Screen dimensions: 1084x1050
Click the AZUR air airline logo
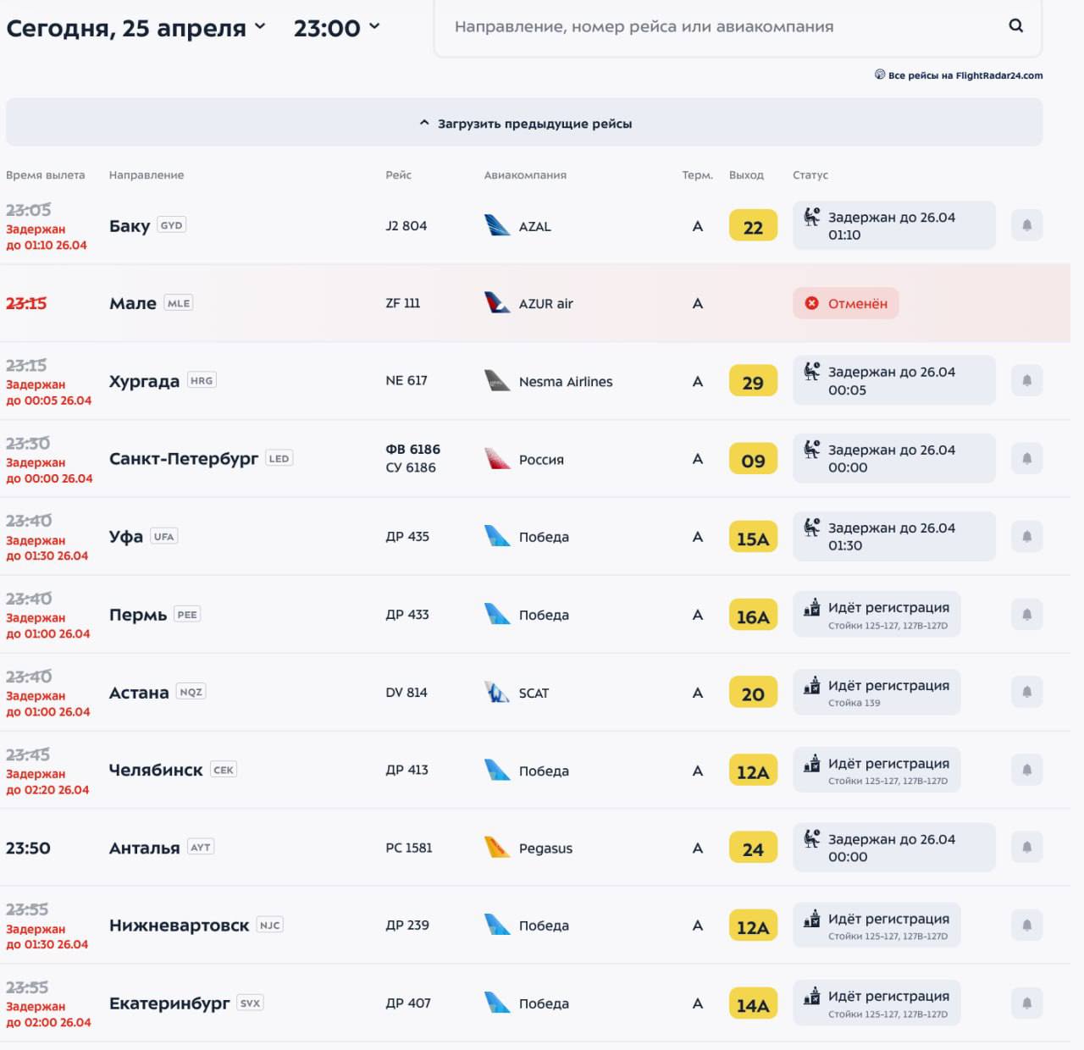pos(497,303)
